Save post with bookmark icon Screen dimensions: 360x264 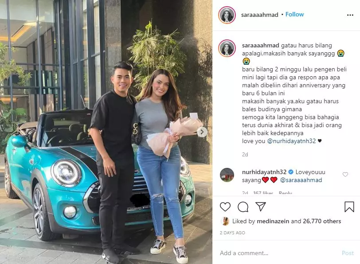click(349, 206)
